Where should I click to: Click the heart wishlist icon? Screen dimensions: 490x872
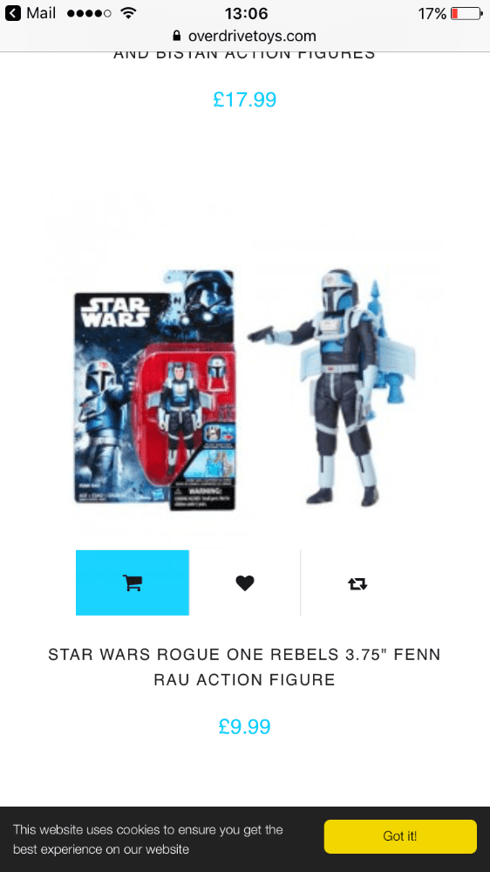[245, 582]
